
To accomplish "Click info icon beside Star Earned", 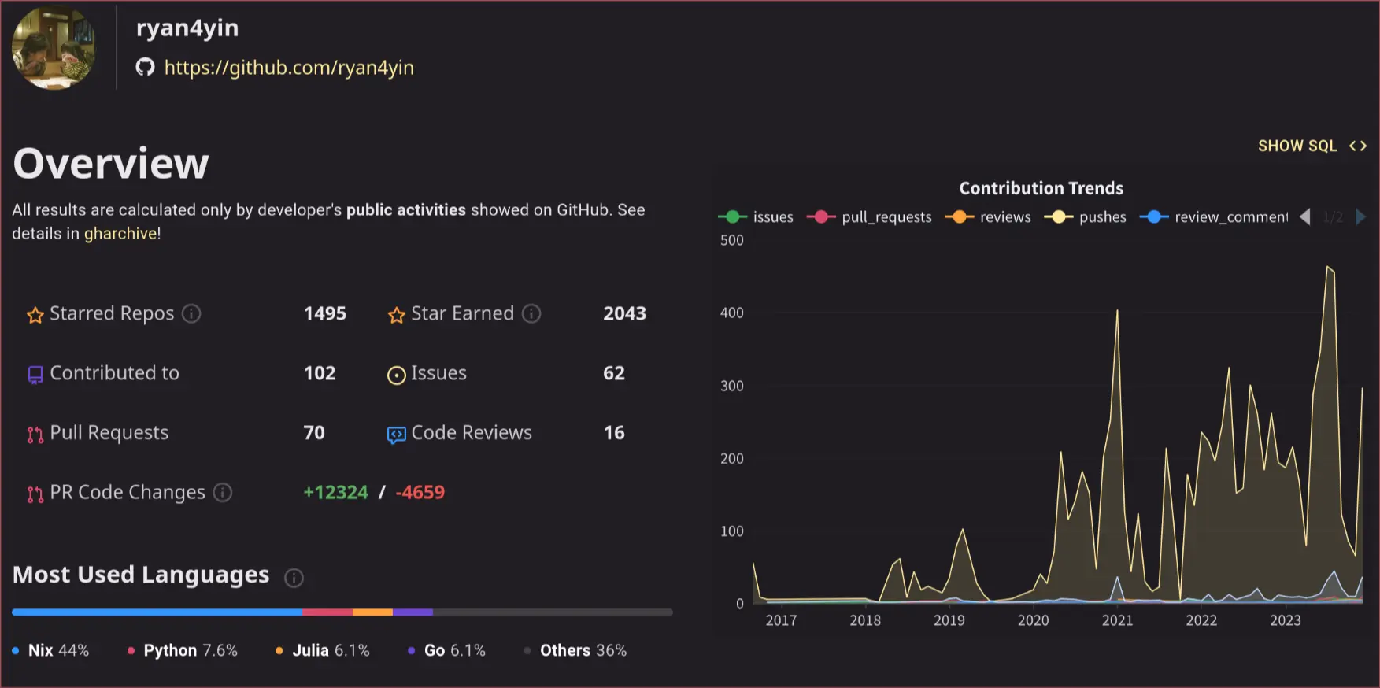I will coord(531,314).
